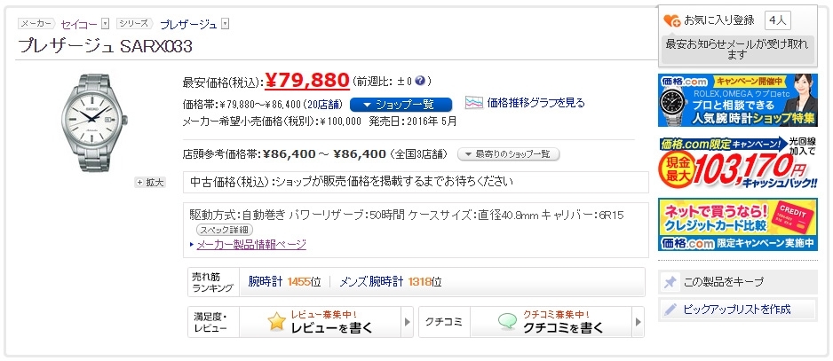Expand the クチコミ section arrow
833x361 pixels.
click(639, 322)
